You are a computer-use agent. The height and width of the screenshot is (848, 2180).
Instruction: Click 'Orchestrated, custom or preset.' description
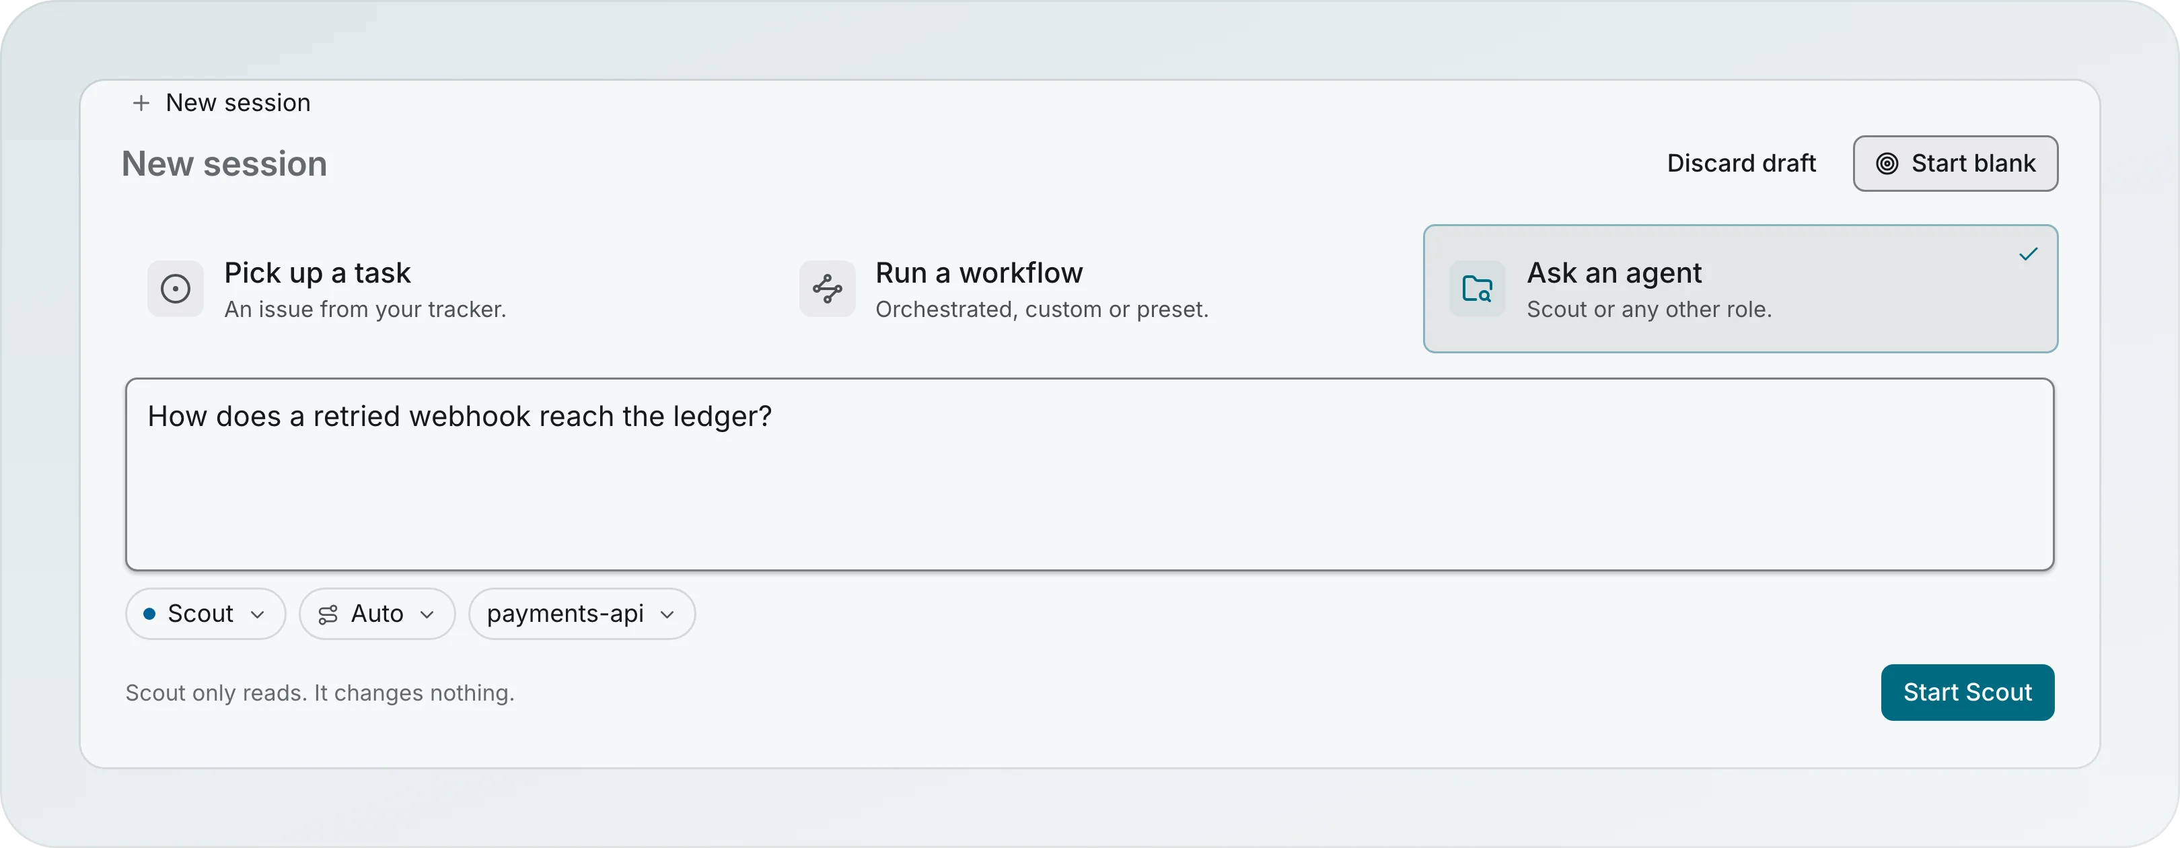(x=1042, y=310)
